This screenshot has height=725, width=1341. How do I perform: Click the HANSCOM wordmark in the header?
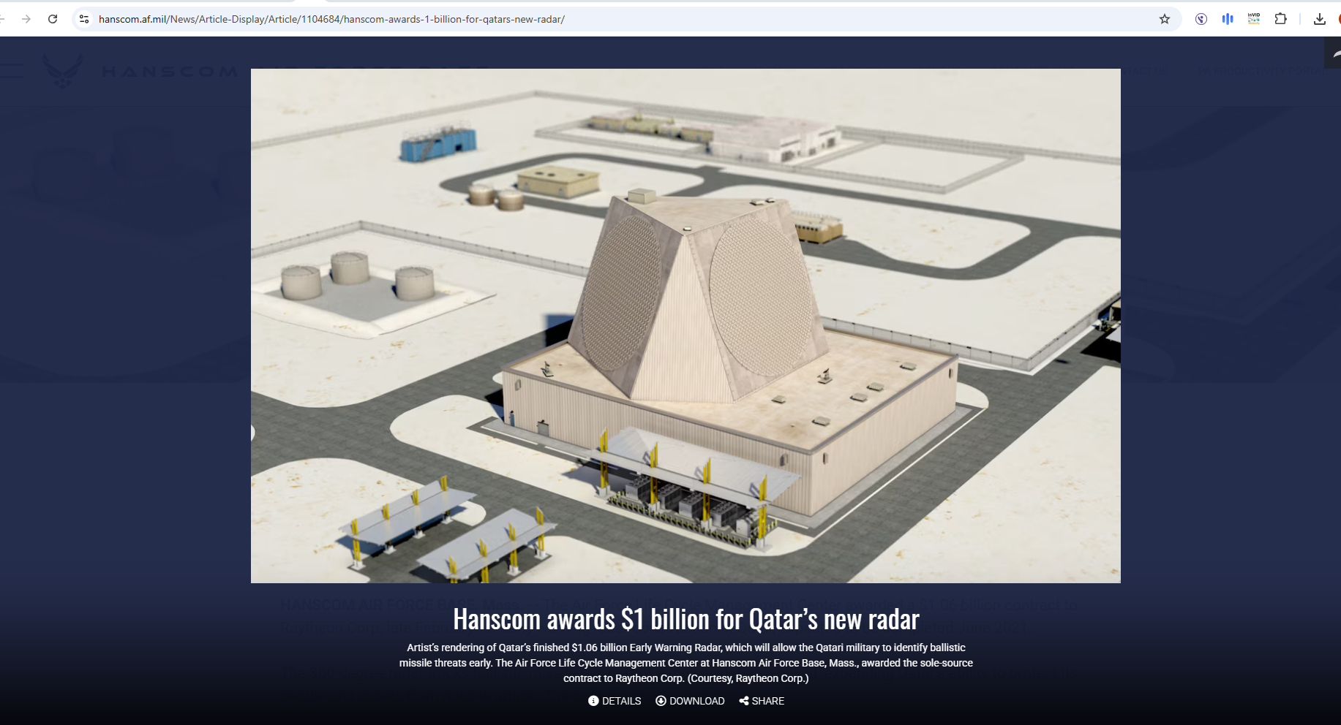point(170,72)
